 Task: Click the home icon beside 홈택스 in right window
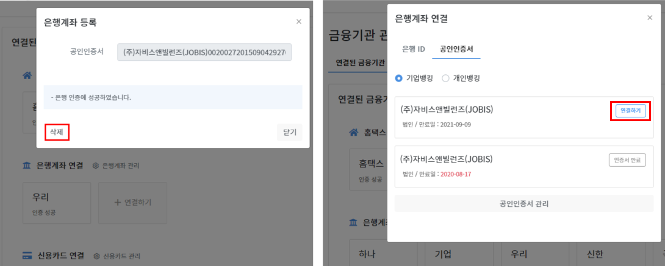click(x=353, y=132)
